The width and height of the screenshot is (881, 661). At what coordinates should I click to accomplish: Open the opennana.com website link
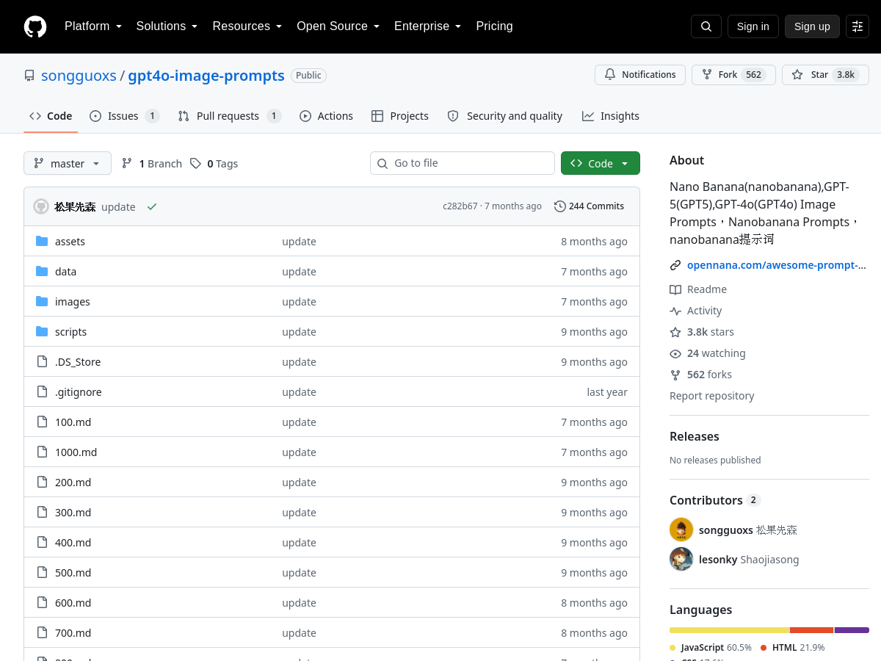tap(777, 265)
